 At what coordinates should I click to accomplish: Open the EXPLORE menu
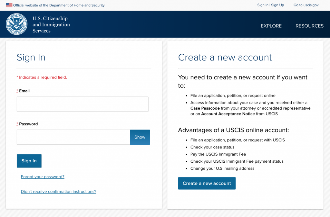271,26
